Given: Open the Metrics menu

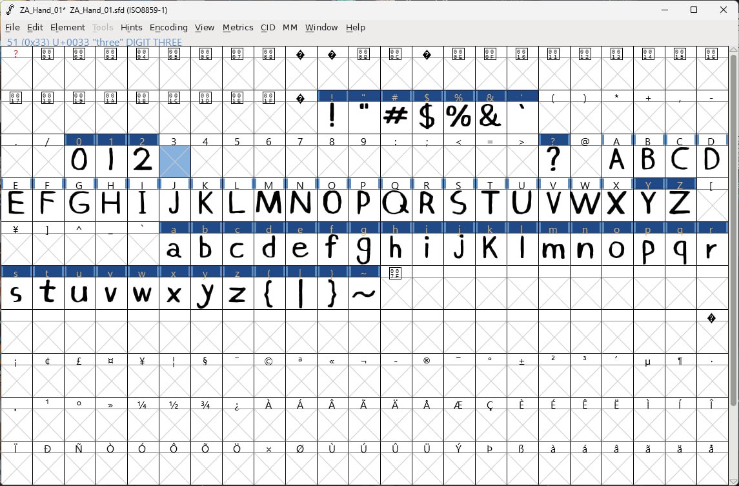Looking at the screenshot, I should coord(238,27).
